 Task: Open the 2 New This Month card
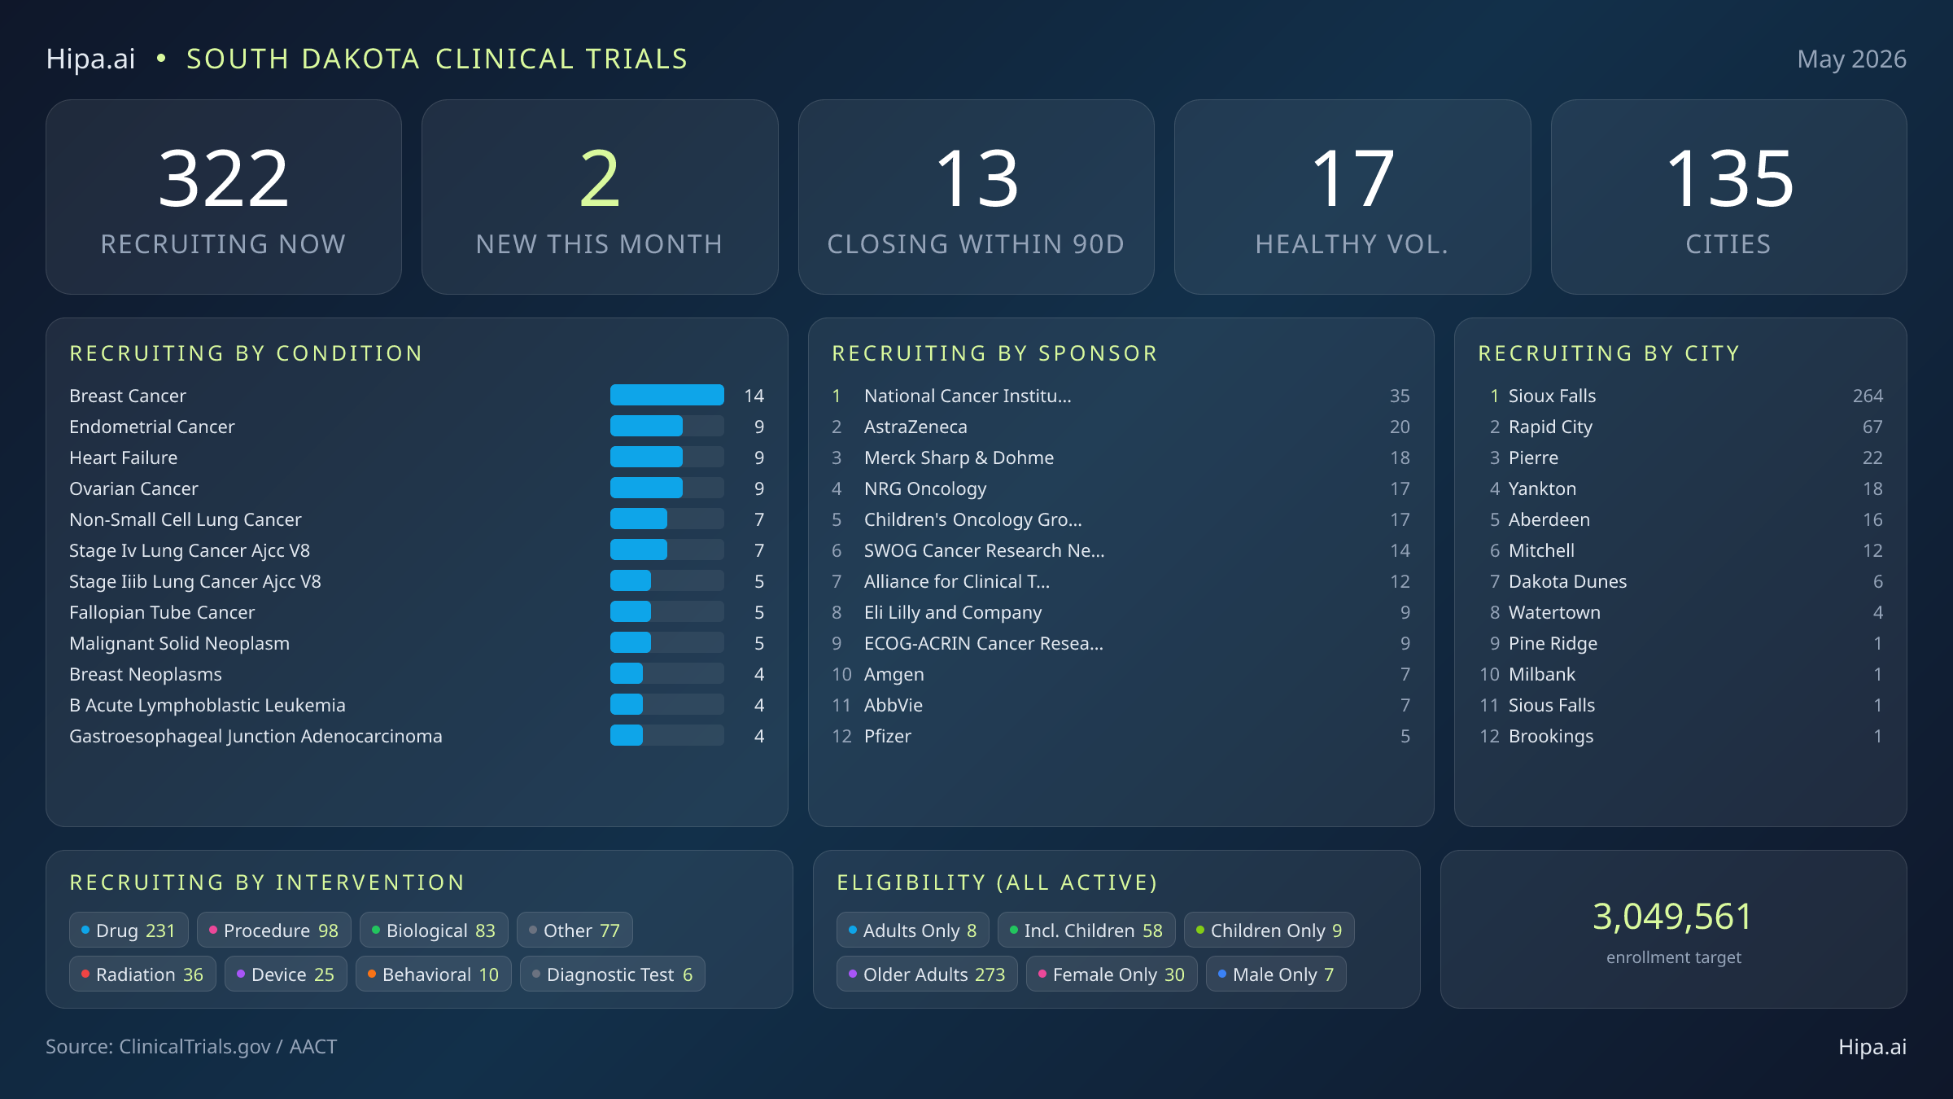coord(600,197)
